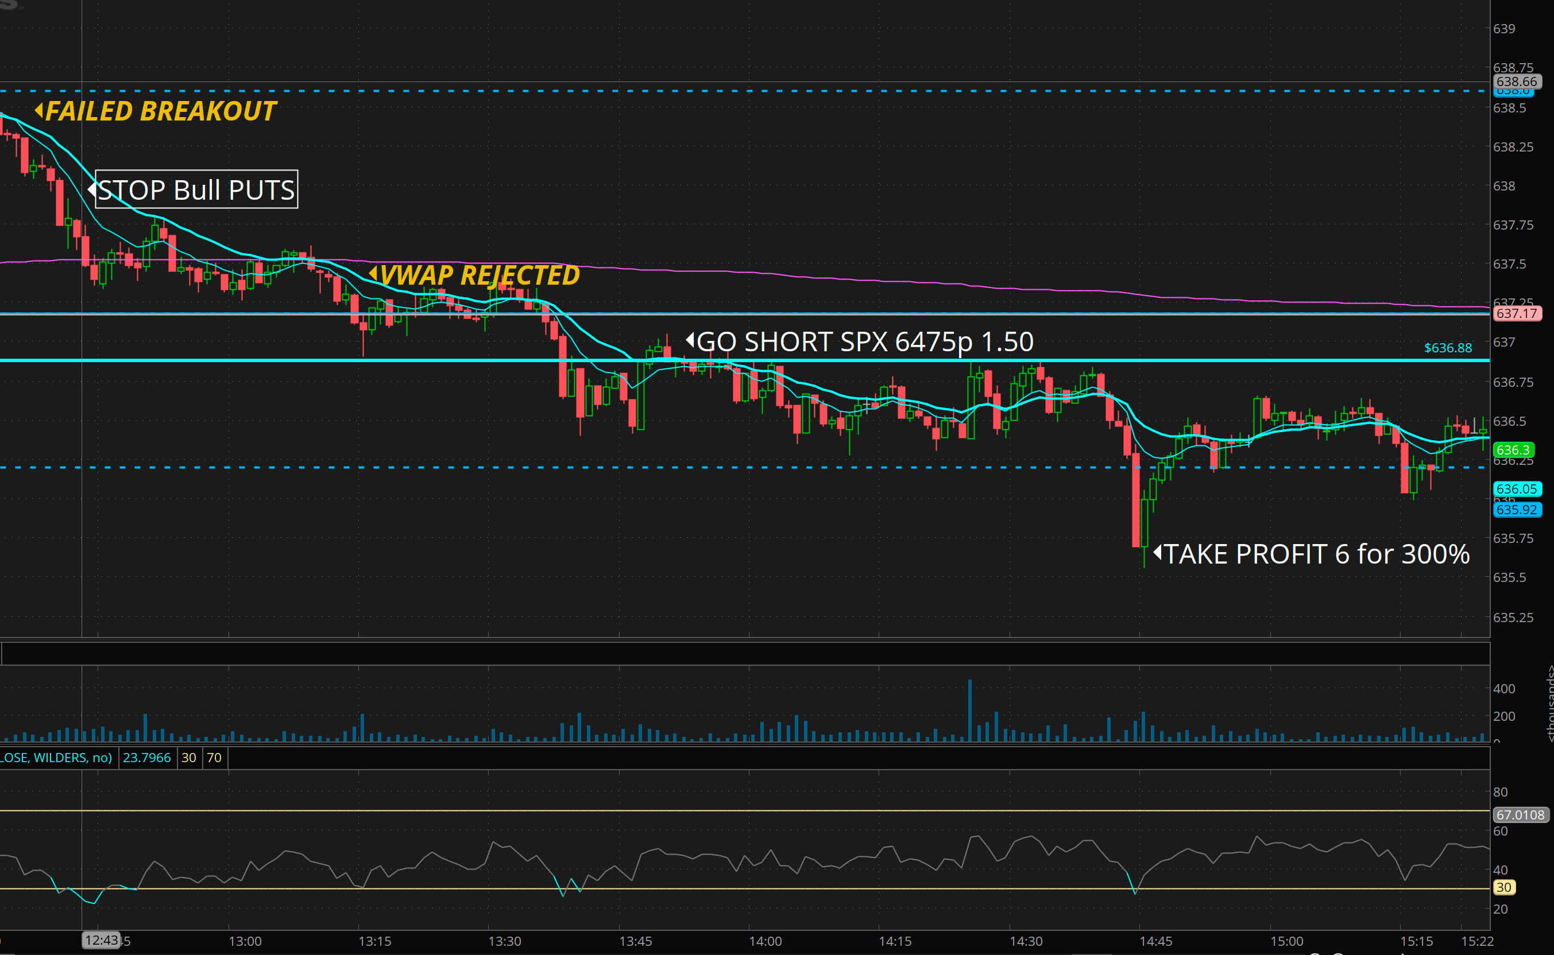Click the GO SHORT SPX 6475p arrow marker
1554x955 pixels.
(690, 340)
